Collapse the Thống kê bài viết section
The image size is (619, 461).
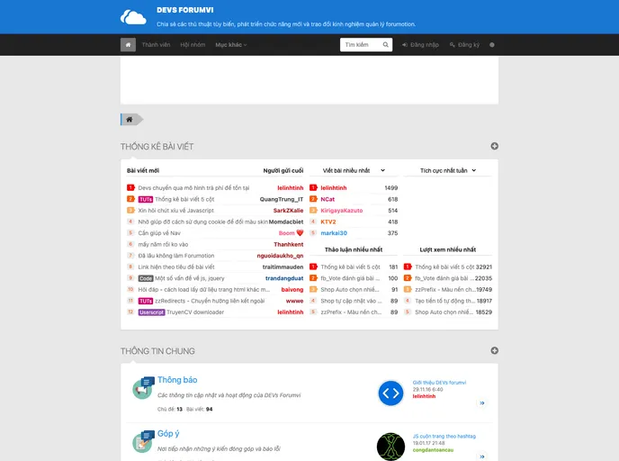494,146
